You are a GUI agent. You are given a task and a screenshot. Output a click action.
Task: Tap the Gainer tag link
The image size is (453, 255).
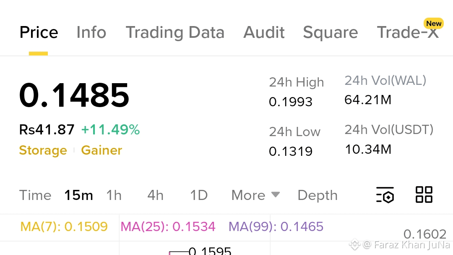coord(102,150)
